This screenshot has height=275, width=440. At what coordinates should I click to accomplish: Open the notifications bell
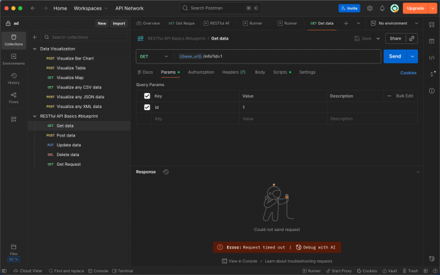click(382, 8)
